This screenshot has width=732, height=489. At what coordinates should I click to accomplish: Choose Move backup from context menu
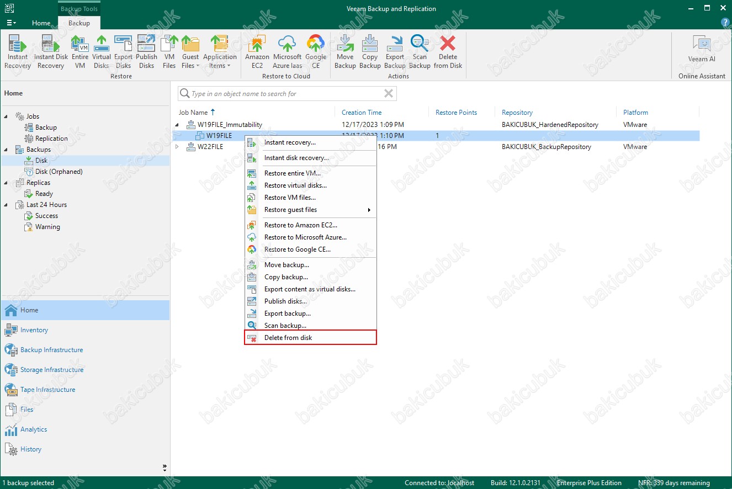point(310,265)
